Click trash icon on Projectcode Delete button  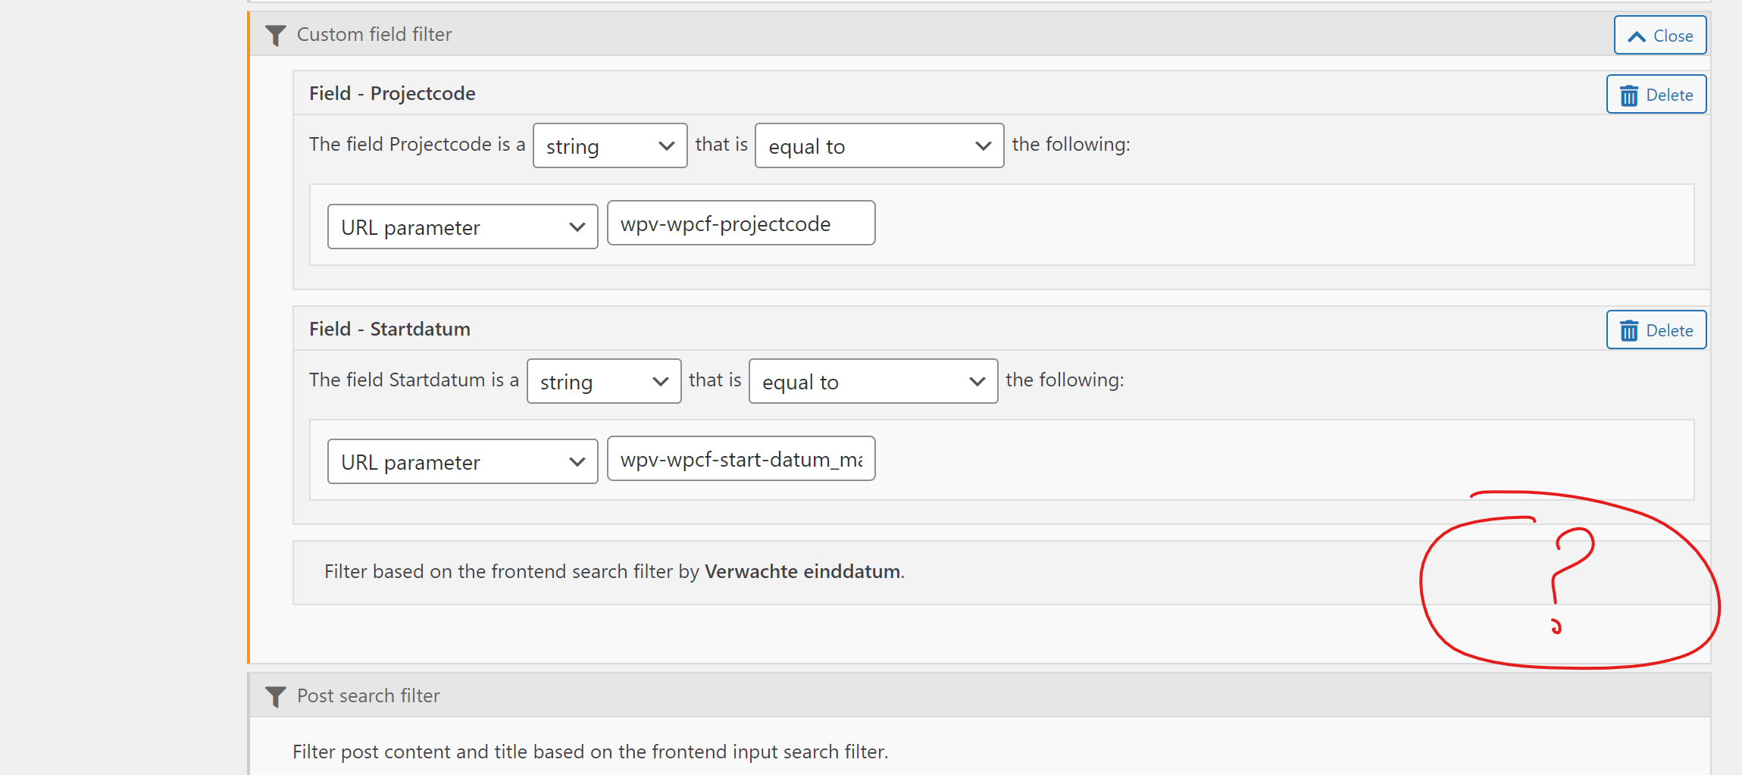(1628, 95)
